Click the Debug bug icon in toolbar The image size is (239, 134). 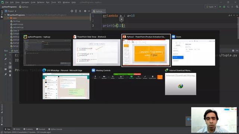224,7
